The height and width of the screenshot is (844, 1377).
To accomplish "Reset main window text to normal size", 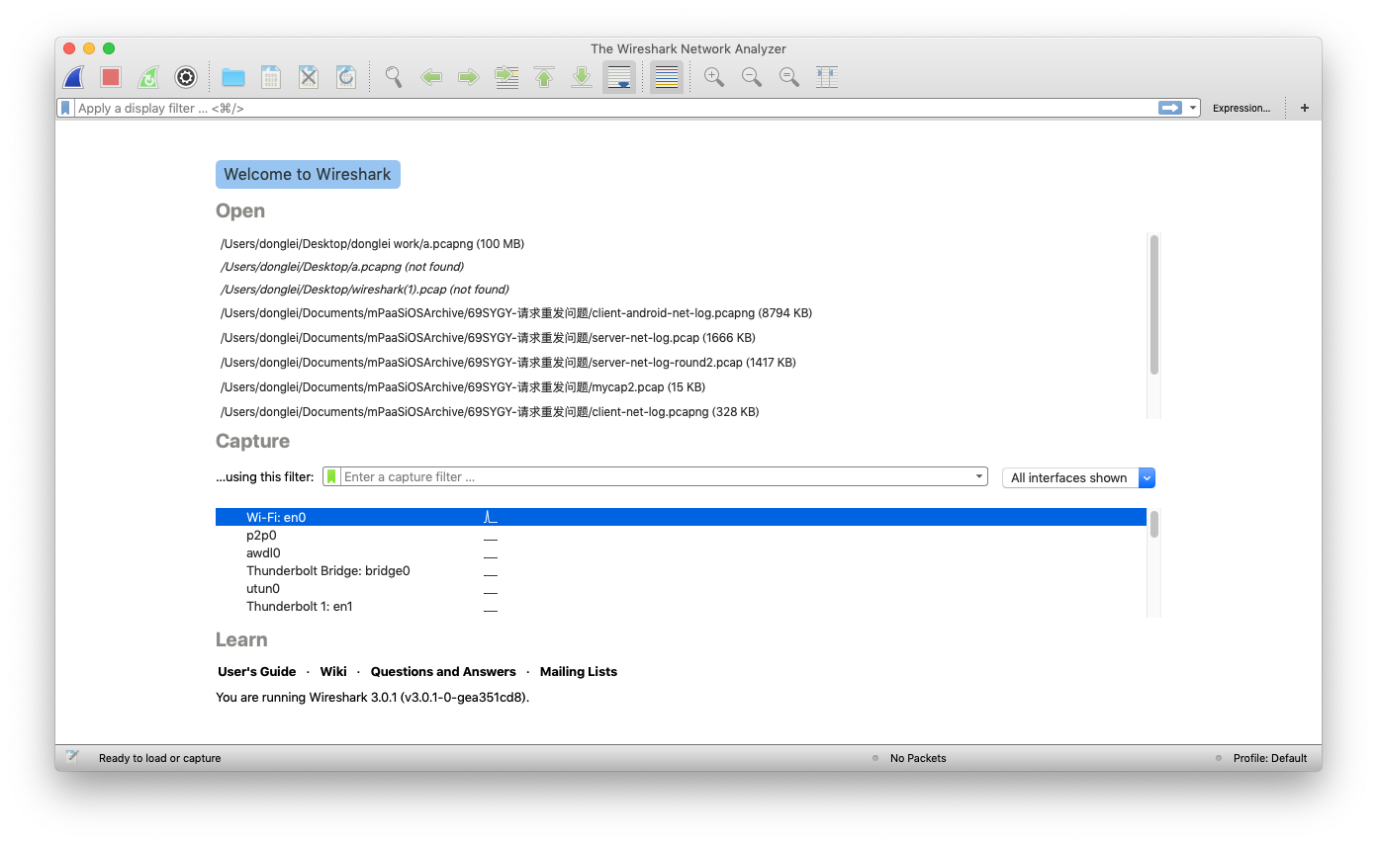I will [x=789, y=77].
